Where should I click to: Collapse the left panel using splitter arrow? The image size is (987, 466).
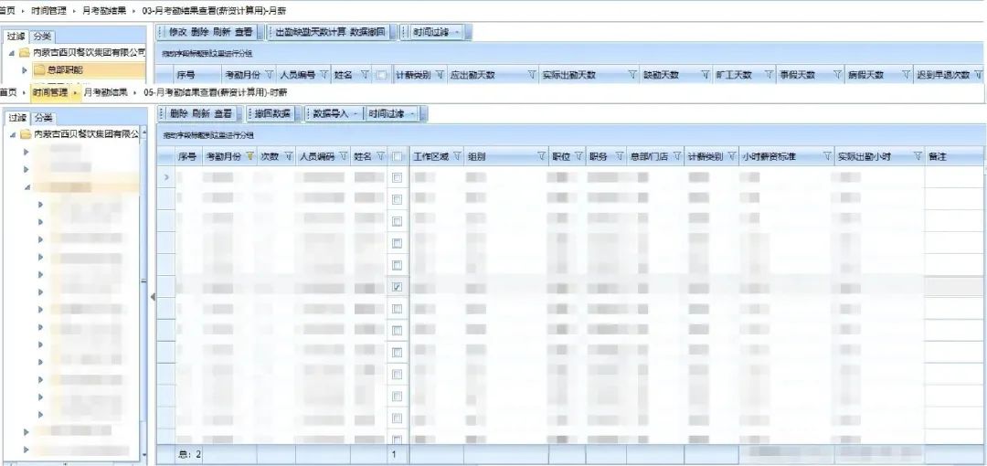coord(153,297)
